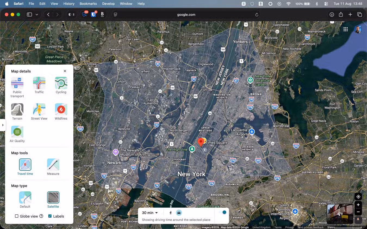Open the Google account avatar
The height and width of the screenshot is (229, 367).
[358, 29]
